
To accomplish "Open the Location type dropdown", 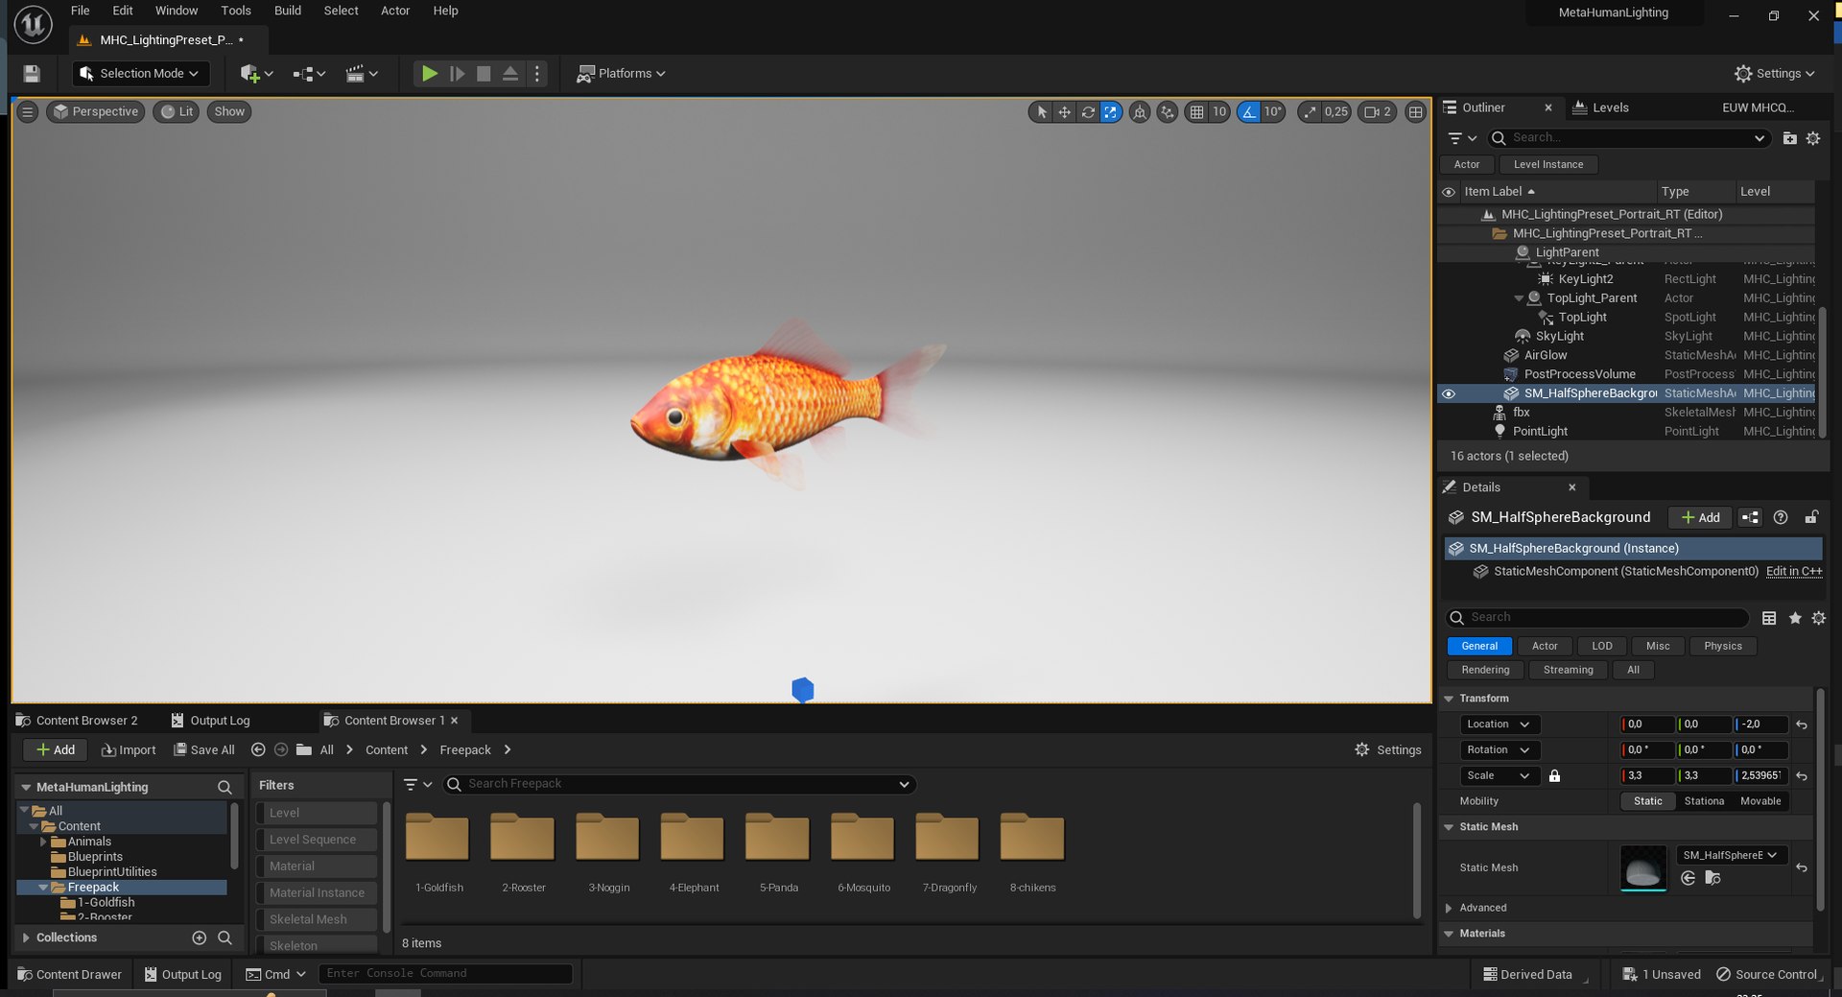I will pos(1500,724).
